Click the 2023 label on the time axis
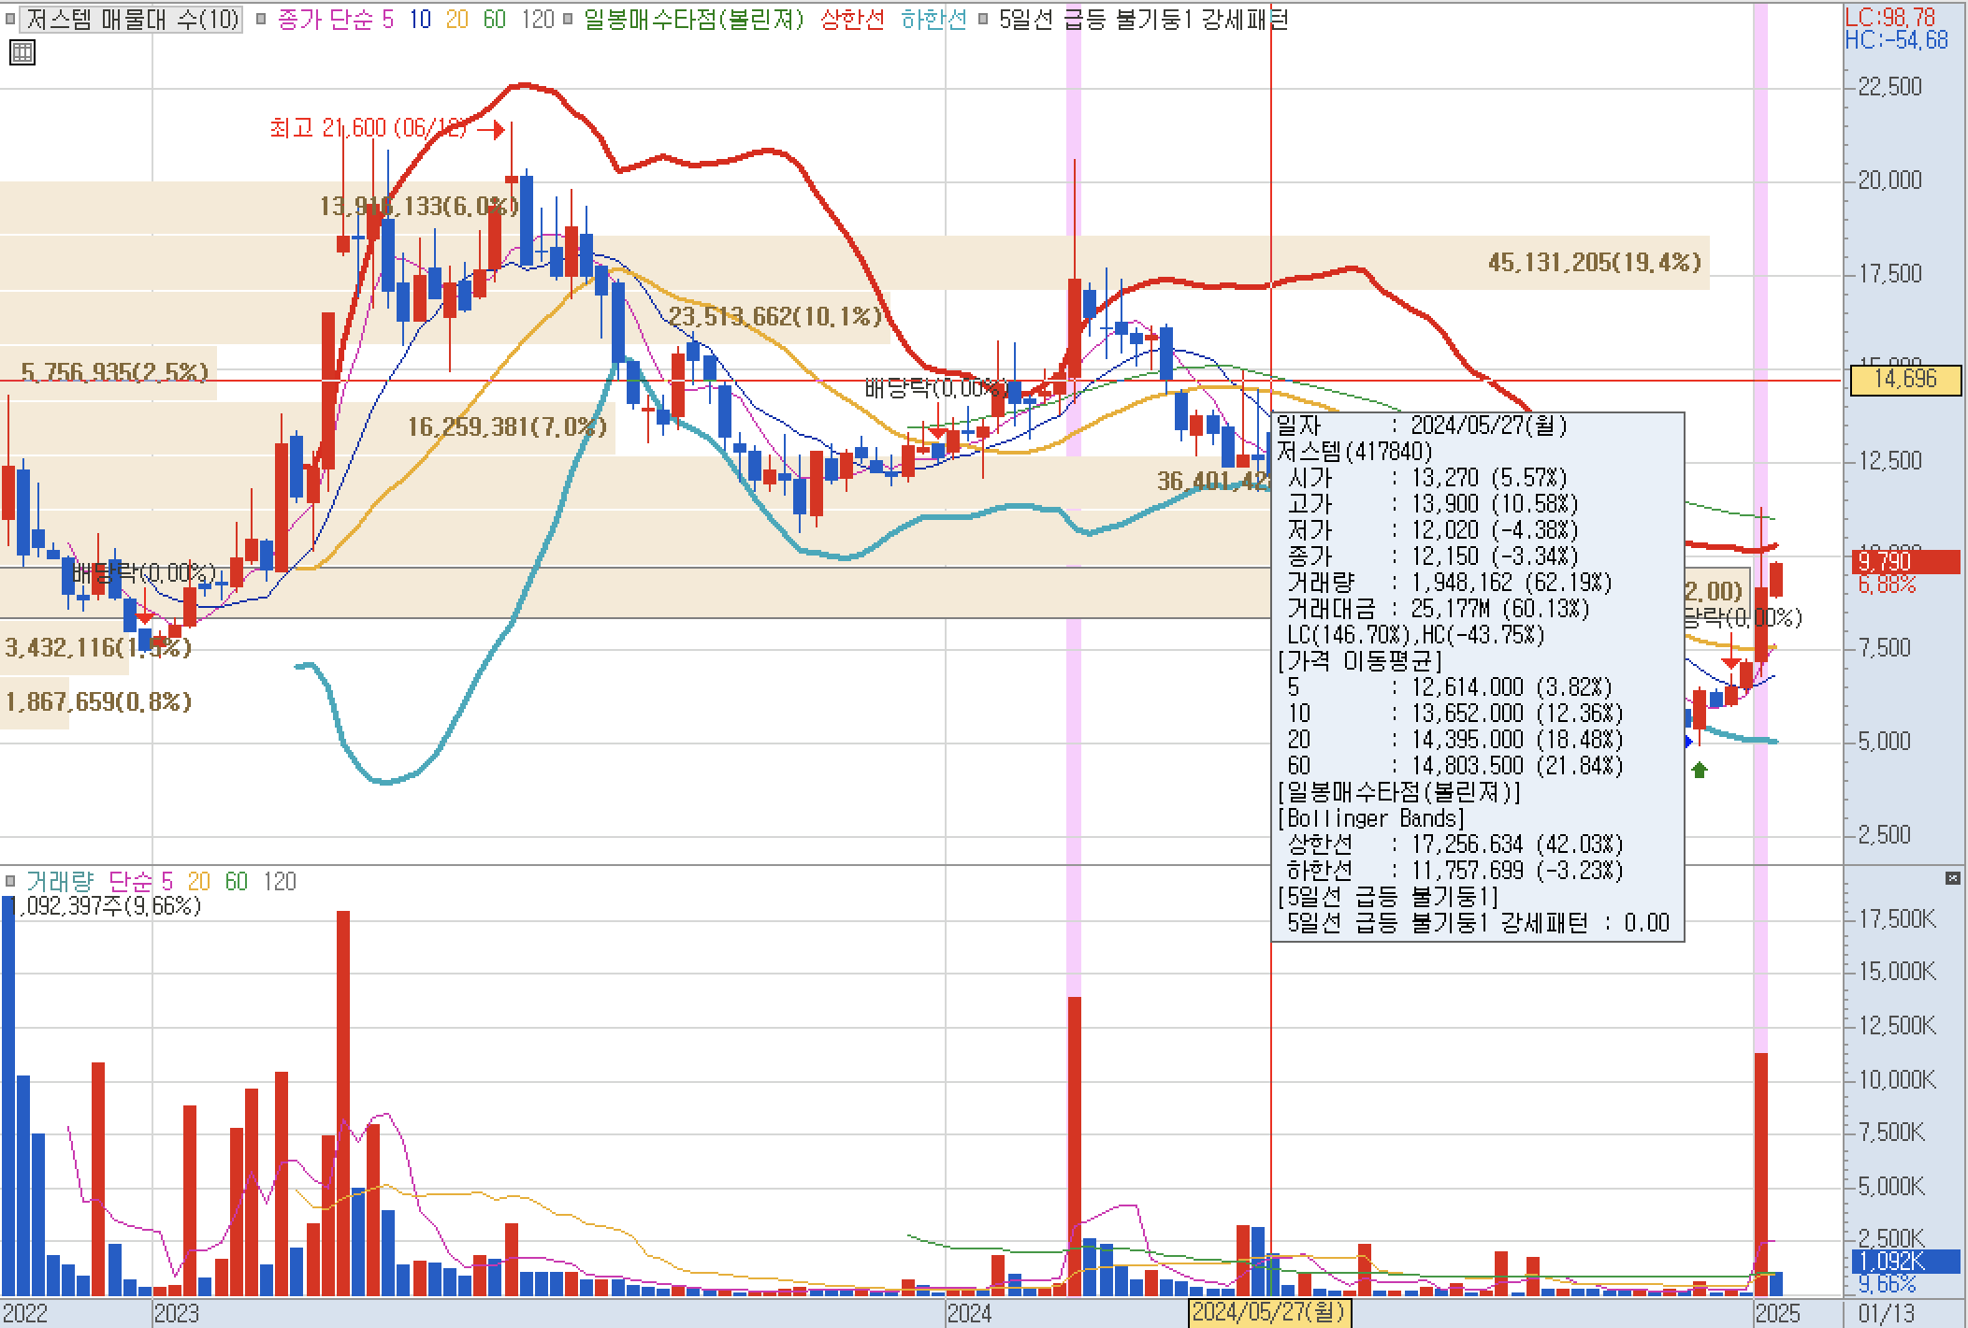 coord(177,1314)
